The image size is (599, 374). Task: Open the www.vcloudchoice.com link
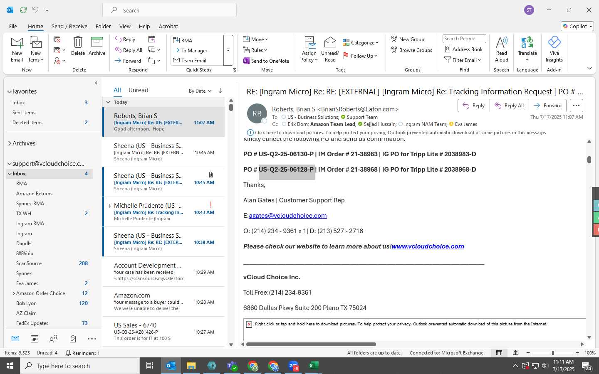click(428, 246)
